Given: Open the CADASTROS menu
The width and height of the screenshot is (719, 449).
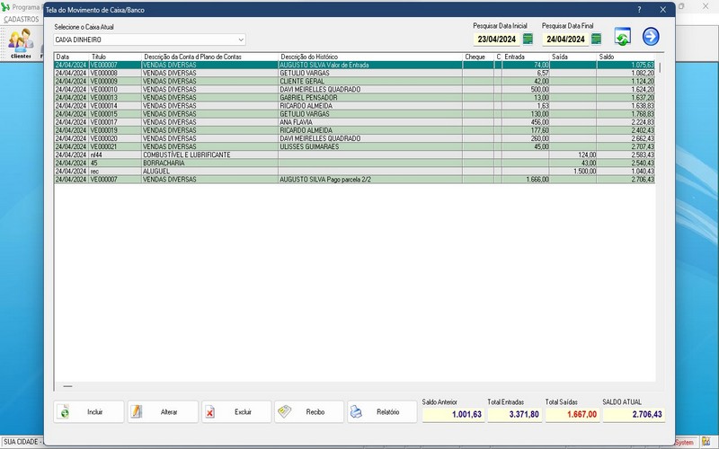Looking at the screenshot, I should coord(22,19).
